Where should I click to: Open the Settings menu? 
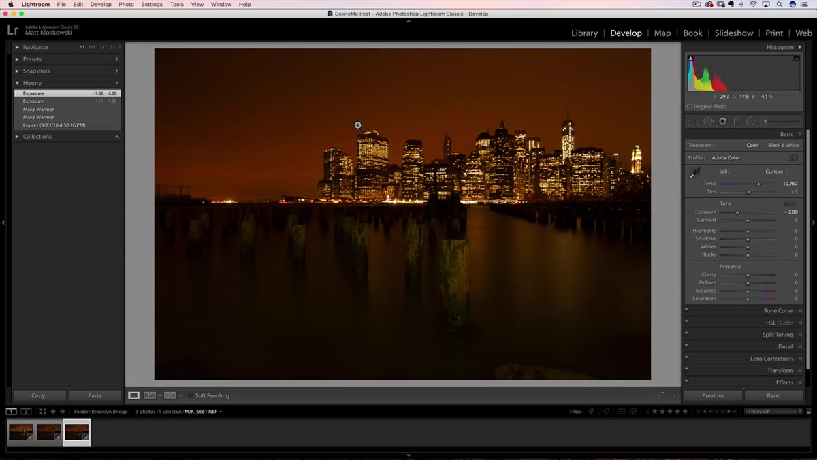151,5
